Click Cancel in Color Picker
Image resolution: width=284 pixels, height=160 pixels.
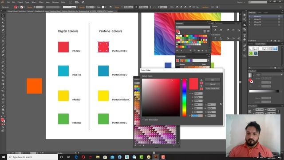click(213, 84)
